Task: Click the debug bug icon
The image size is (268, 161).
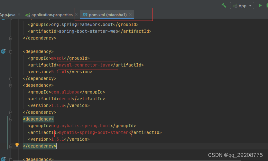Action: point(267,6)
